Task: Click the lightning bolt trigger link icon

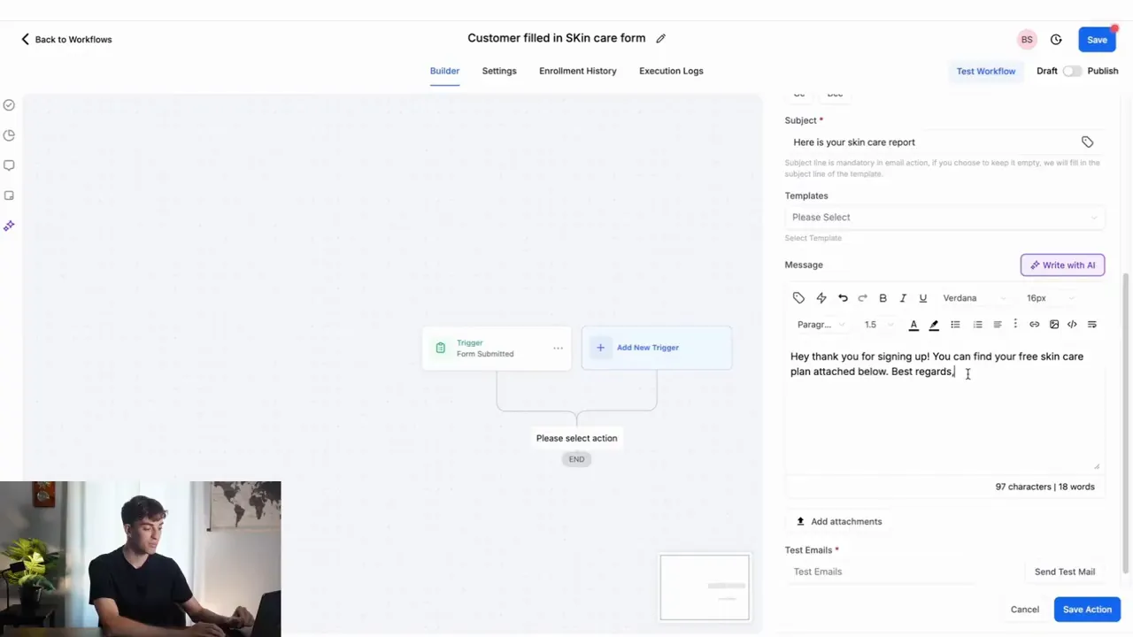Action: point(821,298)
